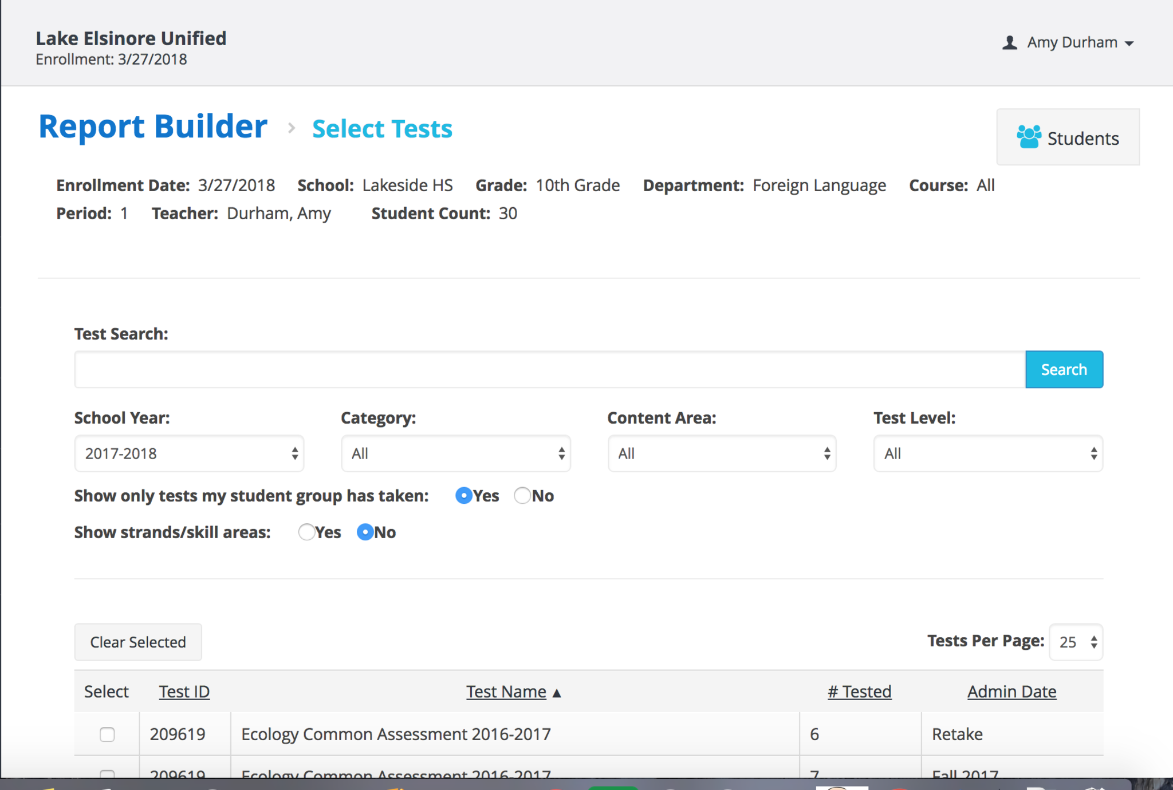Sort by the Test ID column header
This screenshot has width=1173, height=790.
[x=184, y=692]
